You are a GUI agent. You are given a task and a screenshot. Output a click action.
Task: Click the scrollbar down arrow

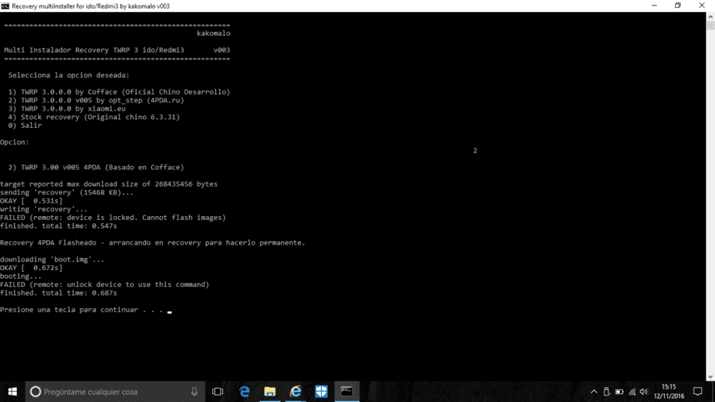tap(710, 377)
